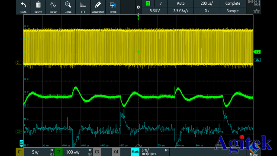The height and width of the screenshot is (156, 277).
Task: Select the green C2 channel label
Action: [58, 152]
